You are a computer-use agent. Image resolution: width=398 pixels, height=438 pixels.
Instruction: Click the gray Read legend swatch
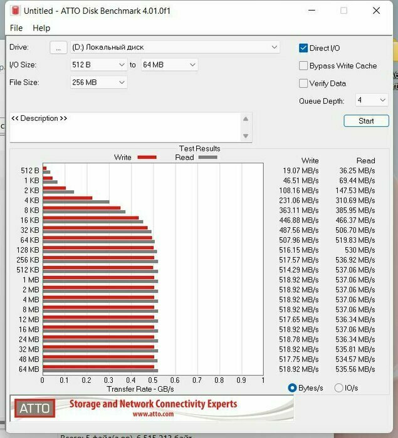(x=207, y=158)
